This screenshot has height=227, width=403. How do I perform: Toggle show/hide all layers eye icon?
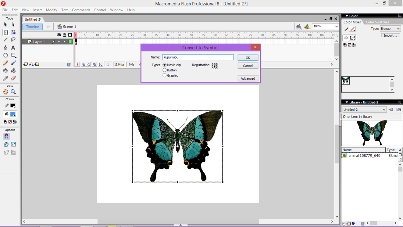(x=59, y=35)
